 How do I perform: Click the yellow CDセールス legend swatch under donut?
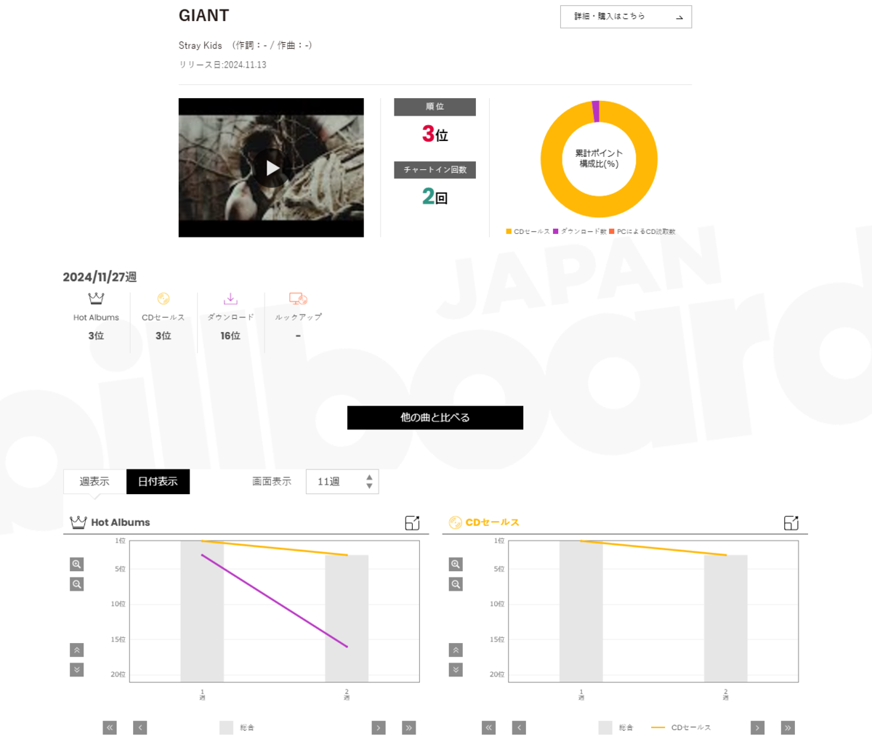[509, 231]
